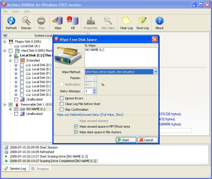This screenshot has width=212, height=179.
Task: Expand the Local Disk (K:) node
Action: pos(16,95)
